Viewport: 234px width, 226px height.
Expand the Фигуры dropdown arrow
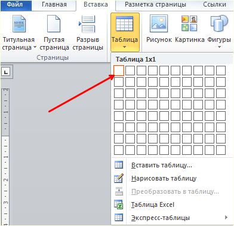tap(219, 47)
